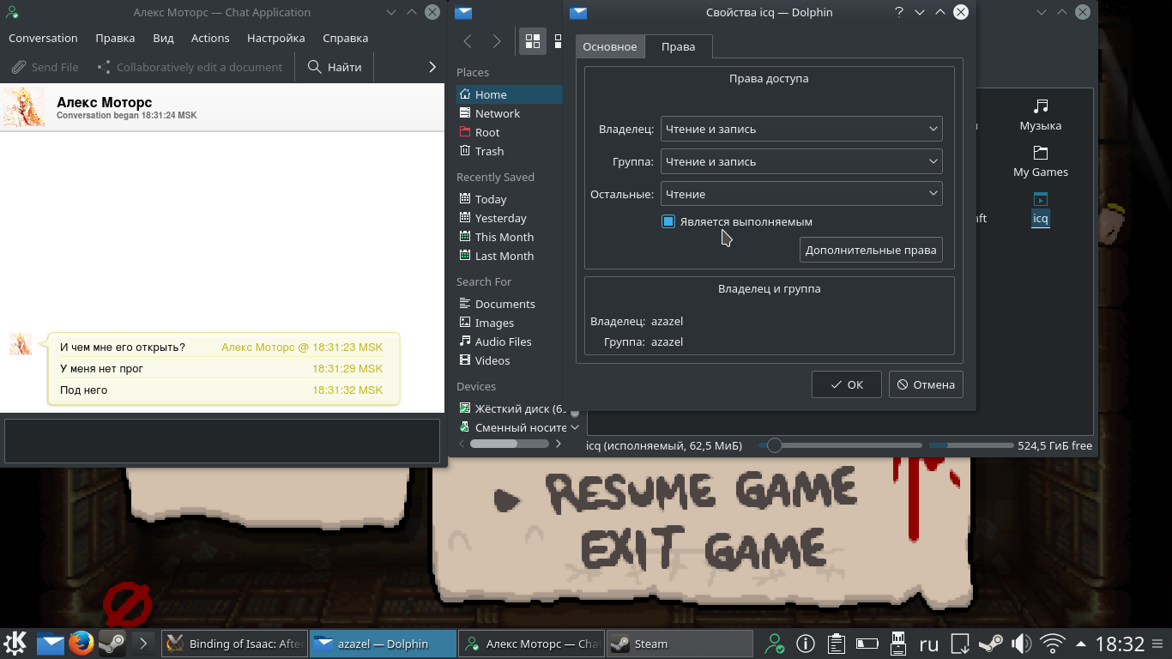The height and width of the screenshot is (659, 1172).
Task: Open the 'Сменный носитель' device entry
Action: [x=512, y=427]
